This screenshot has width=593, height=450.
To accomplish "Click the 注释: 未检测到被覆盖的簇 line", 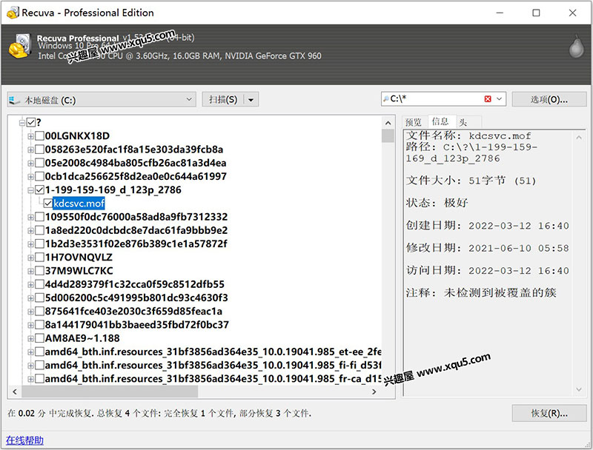I will click(x=481, y=293).
